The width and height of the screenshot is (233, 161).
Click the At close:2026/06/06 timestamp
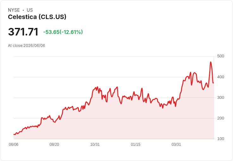pos(27,46)
